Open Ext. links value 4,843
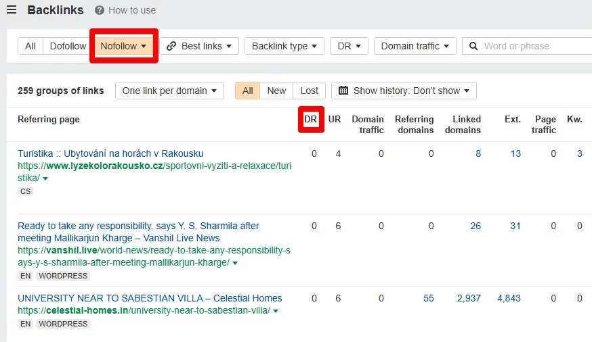This screenshot has width=592, height=342. tap(509, 298)
